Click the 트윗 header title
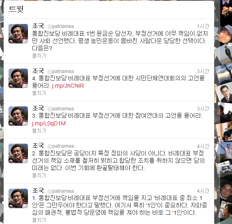 [16, 9]
